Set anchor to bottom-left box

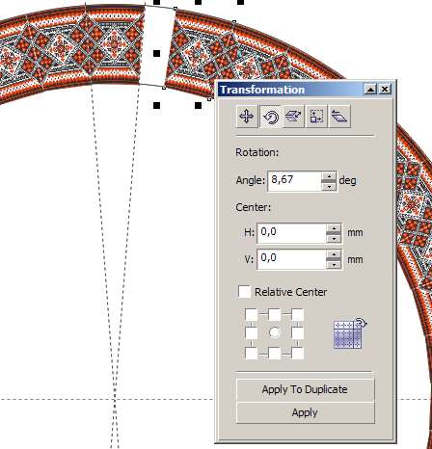click(x=251, y=354)
